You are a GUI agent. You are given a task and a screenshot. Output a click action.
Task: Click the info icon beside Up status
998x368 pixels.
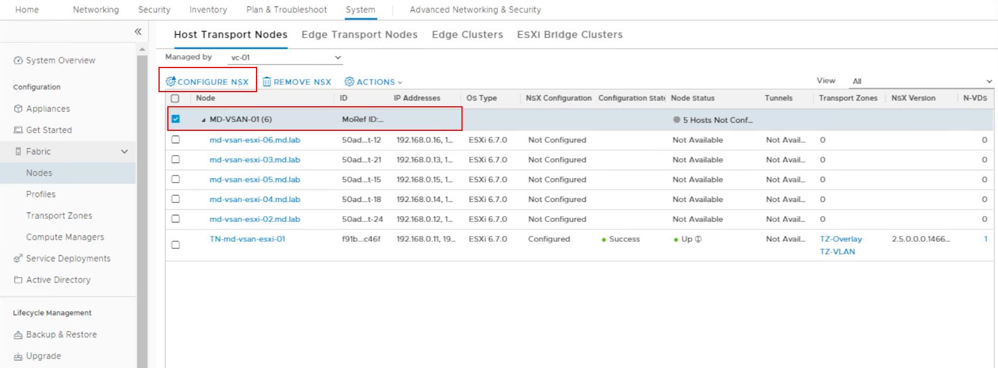click(698, 239)
